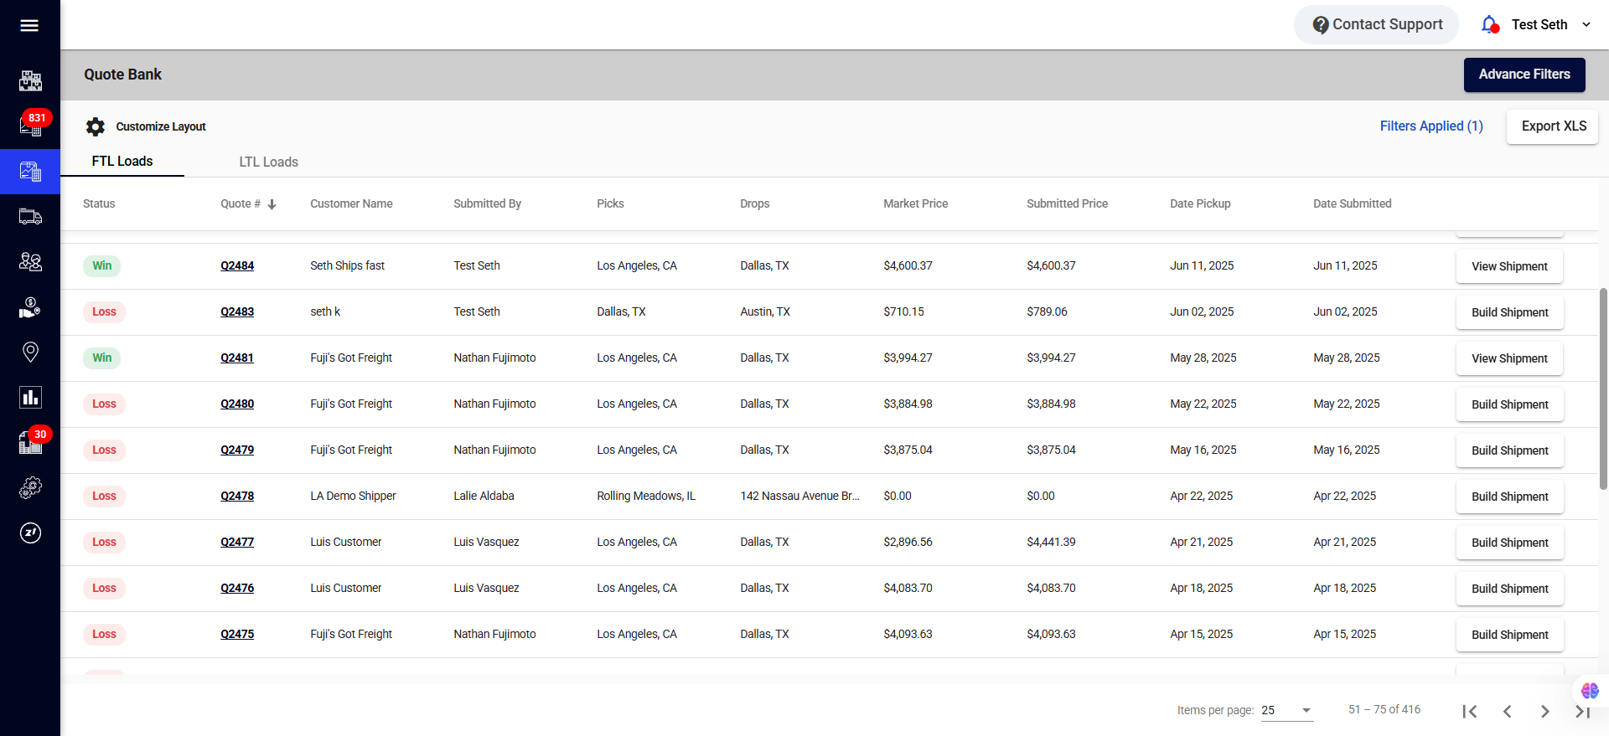Open quote Q2483 link
Viewport: 1609px width, 736px height.
point(237,311)
